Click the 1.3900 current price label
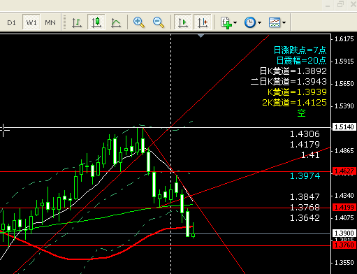357x274 pixels. (x=344, y=233)
